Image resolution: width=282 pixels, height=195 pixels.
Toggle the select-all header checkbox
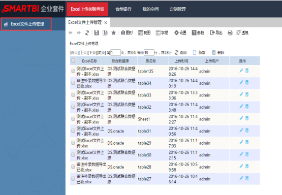pos(73,60)
